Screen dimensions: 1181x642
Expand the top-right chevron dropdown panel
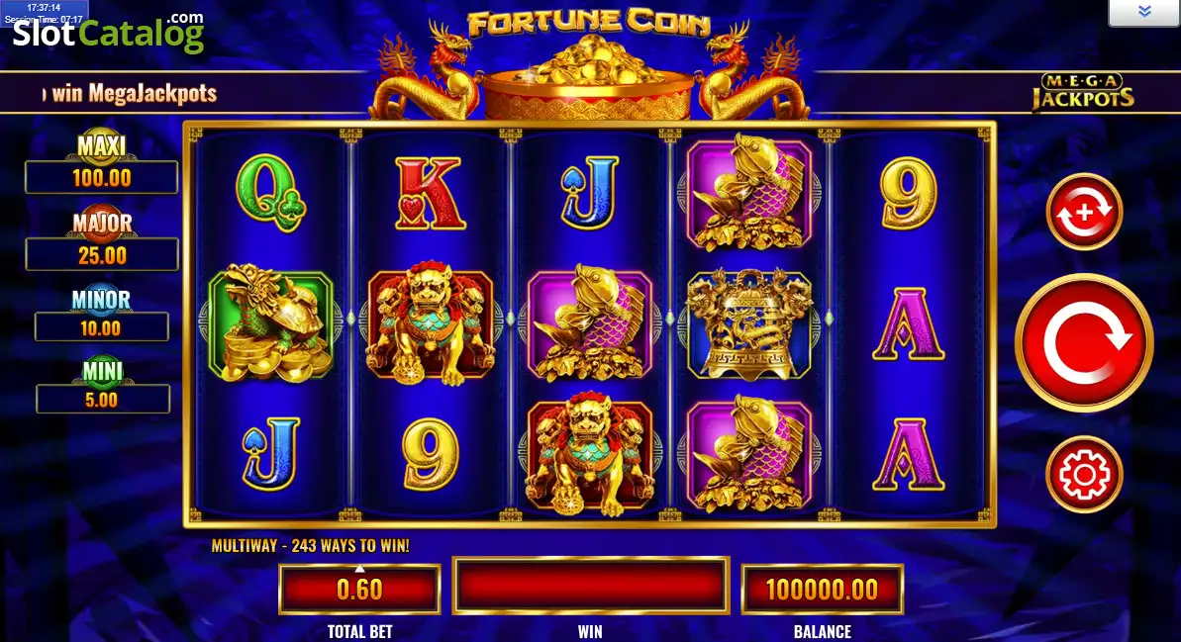[1143, 12]
